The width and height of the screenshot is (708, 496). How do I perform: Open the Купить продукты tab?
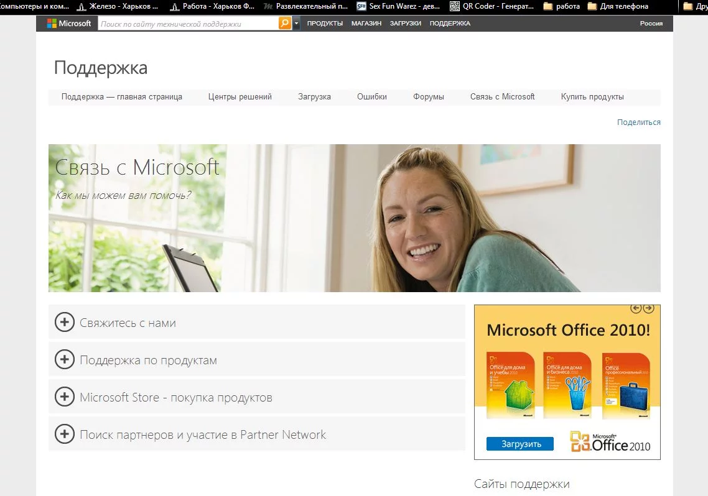tap(592, 97)
